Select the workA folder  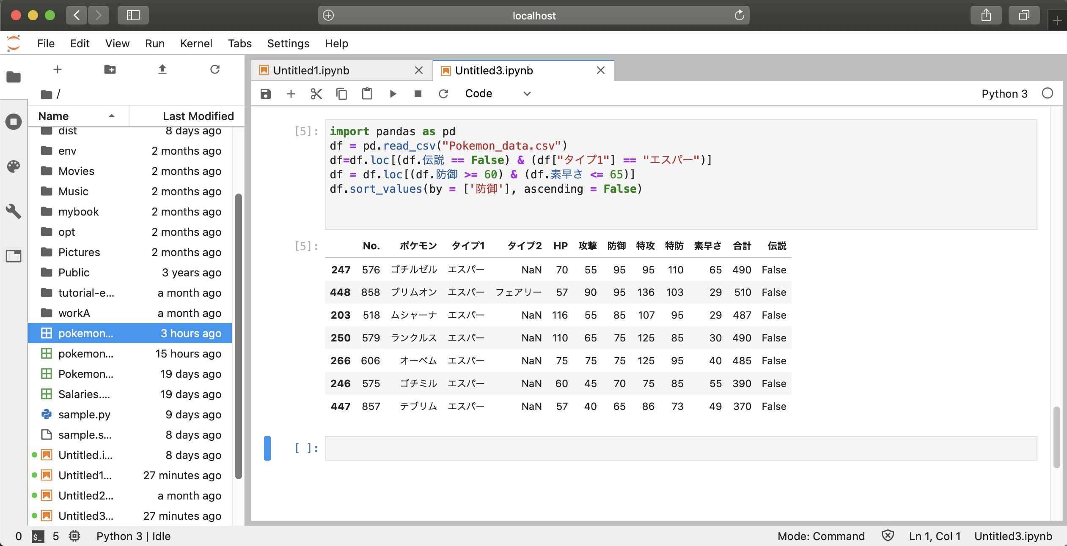coord(130,313)
